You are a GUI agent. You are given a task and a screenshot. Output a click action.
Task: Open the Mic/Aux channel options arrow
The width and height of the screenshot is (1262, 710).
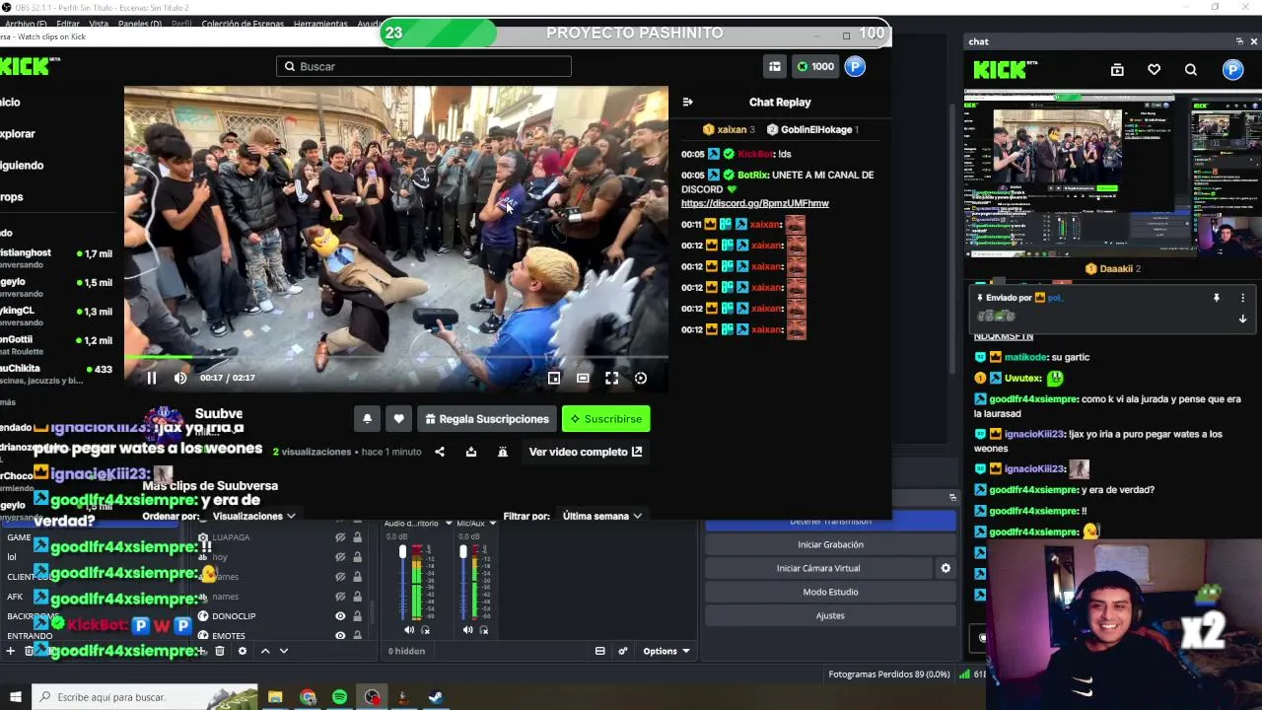tap(492, 524)
